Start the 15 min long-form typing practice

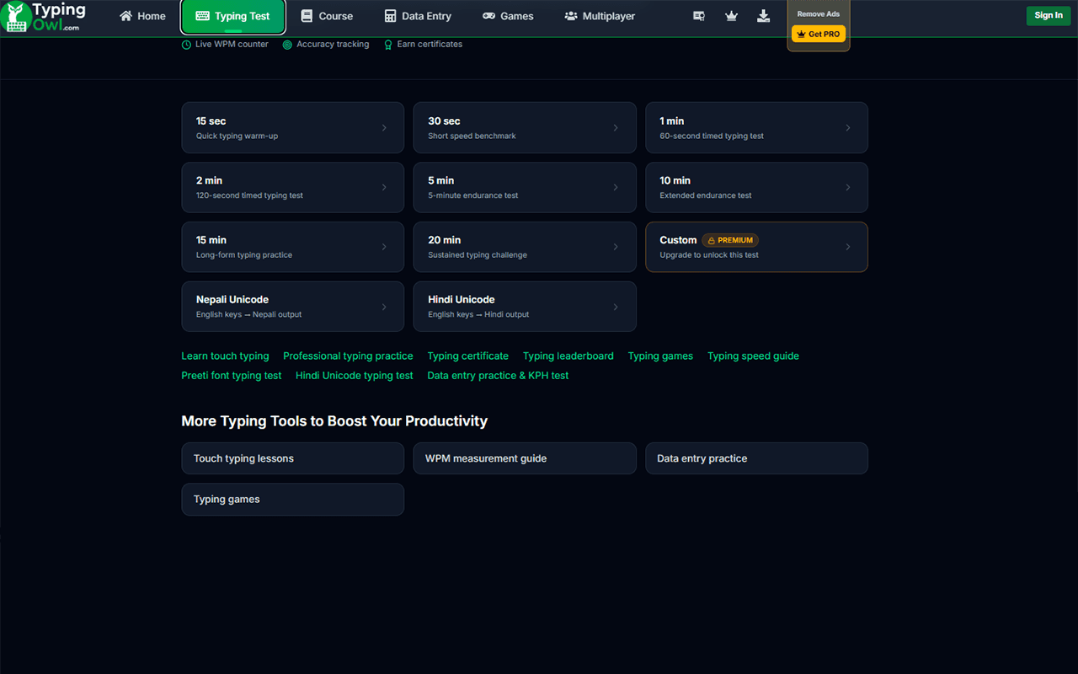[x=293, y=247]
